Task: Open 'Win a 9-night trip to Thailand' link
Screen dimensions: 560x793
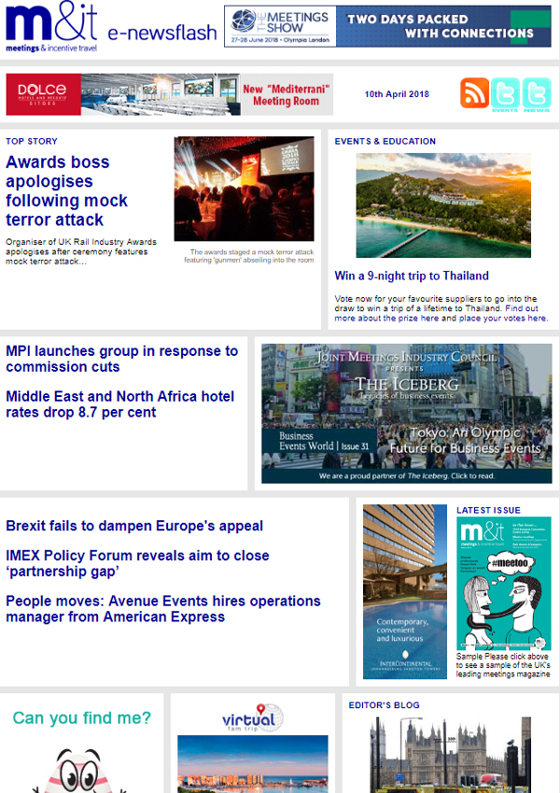Action: [412, 276]
